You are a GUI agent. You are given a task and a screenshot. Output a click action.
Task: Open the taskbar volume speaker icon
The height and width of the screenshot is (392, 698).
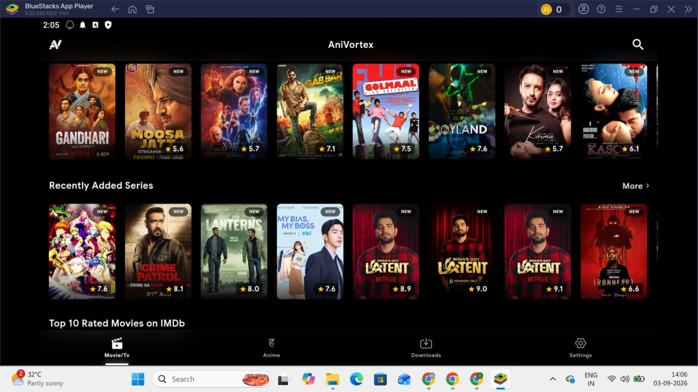pos(625,379)
